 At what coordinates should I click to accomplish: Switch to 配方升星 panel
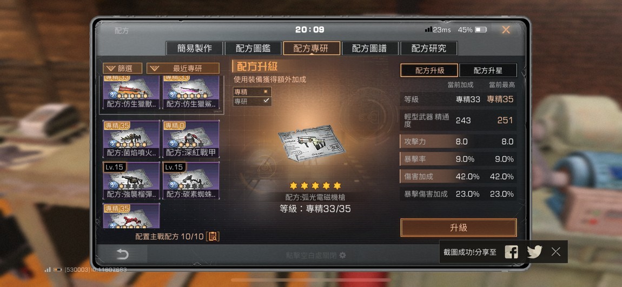[x=488, y=71]
